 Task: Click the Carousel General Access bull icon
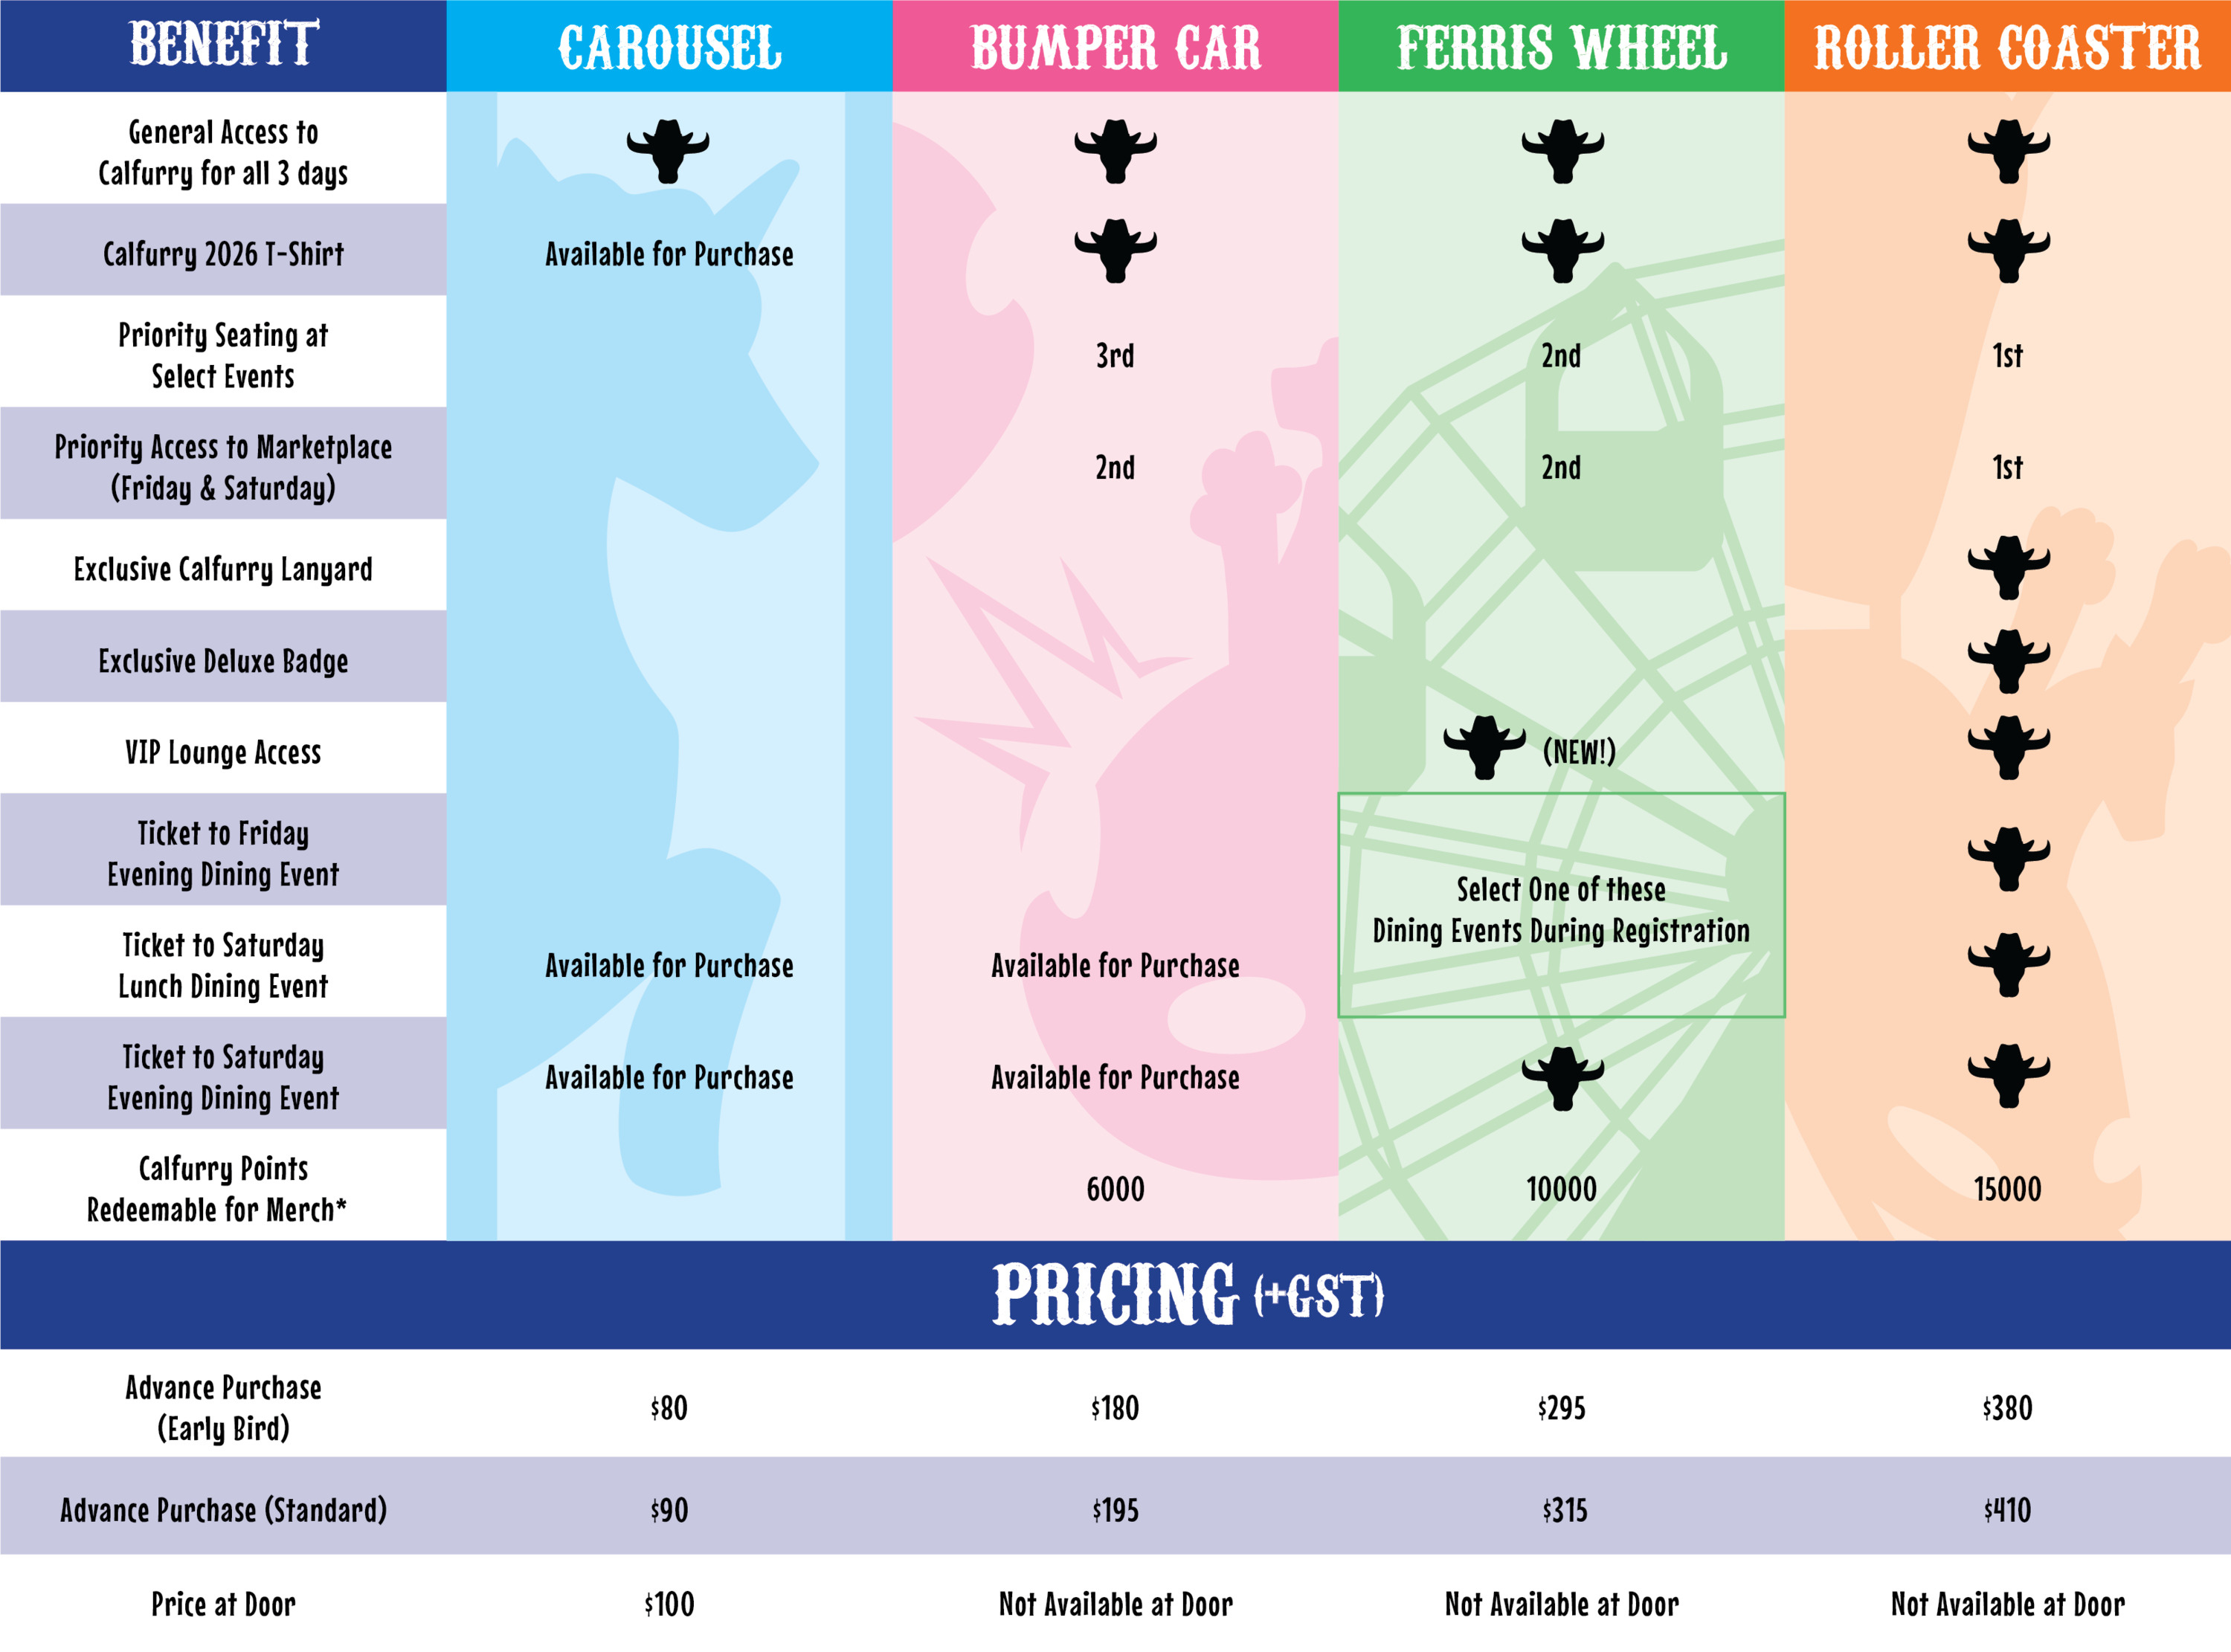point(668,150)
